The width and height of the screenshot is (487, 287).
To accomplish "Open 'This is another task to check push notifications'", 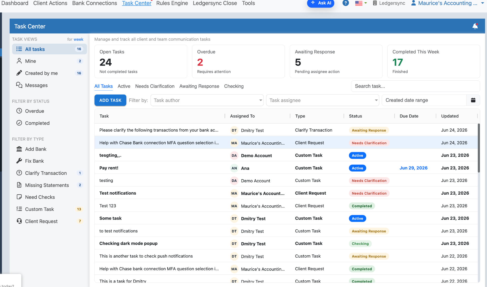I will pos(286,256).
